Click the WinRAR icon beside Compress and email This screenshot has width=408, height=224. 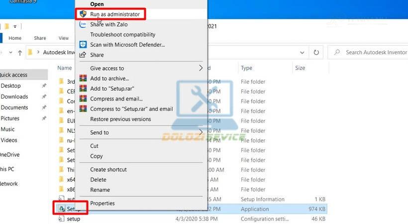83,99
